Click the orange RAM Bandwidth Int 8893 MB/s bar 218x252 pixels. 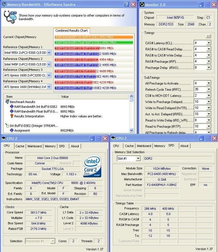(94, 37)
